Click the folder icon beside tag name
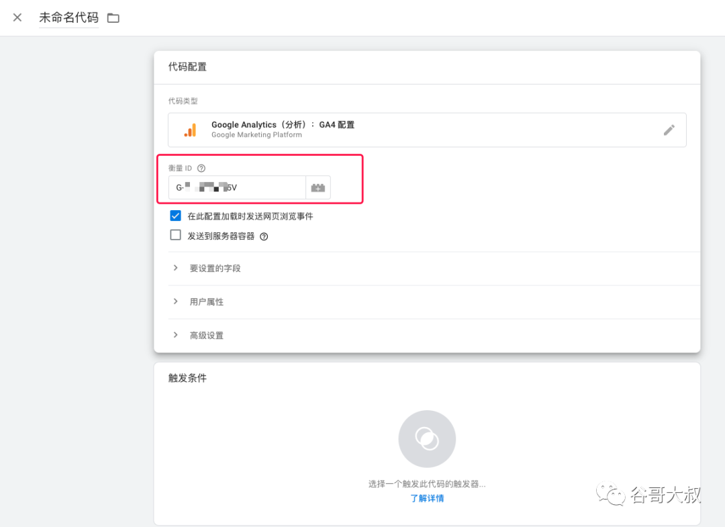The height and width of the screenshot is (527, 725). pyautogui.click(x=113, y=18)
